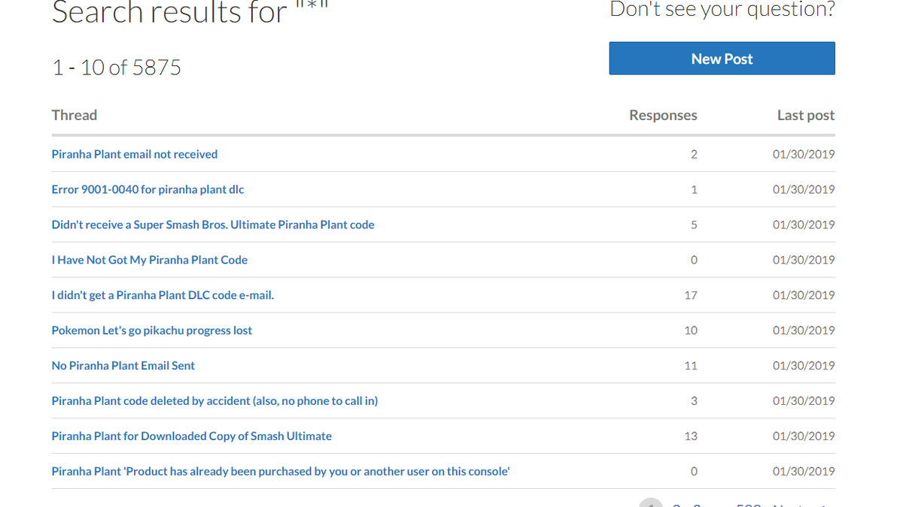Open 'Piranha Plant for Downloaded Copy of Smash Ultimate'

tap(192, 436)
